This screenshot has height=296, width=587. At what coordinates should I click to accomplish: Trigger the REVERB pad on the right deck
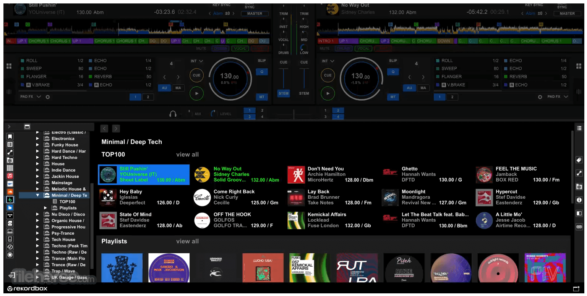click(x=535, y=77)
